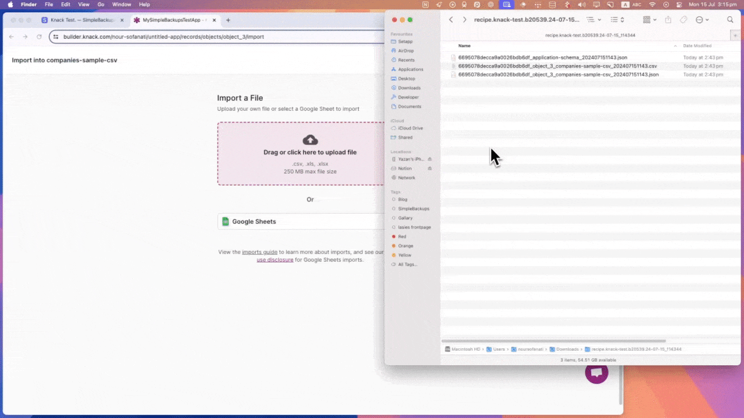This screenshot has height=418, width=744.
Task: Click the Finder share icon
Action: pos(668,20)
